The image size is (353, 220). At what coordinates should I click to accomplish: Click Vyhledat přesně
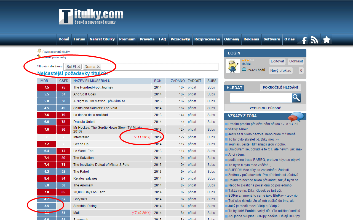pyautogui.click(x=265, y=108)
